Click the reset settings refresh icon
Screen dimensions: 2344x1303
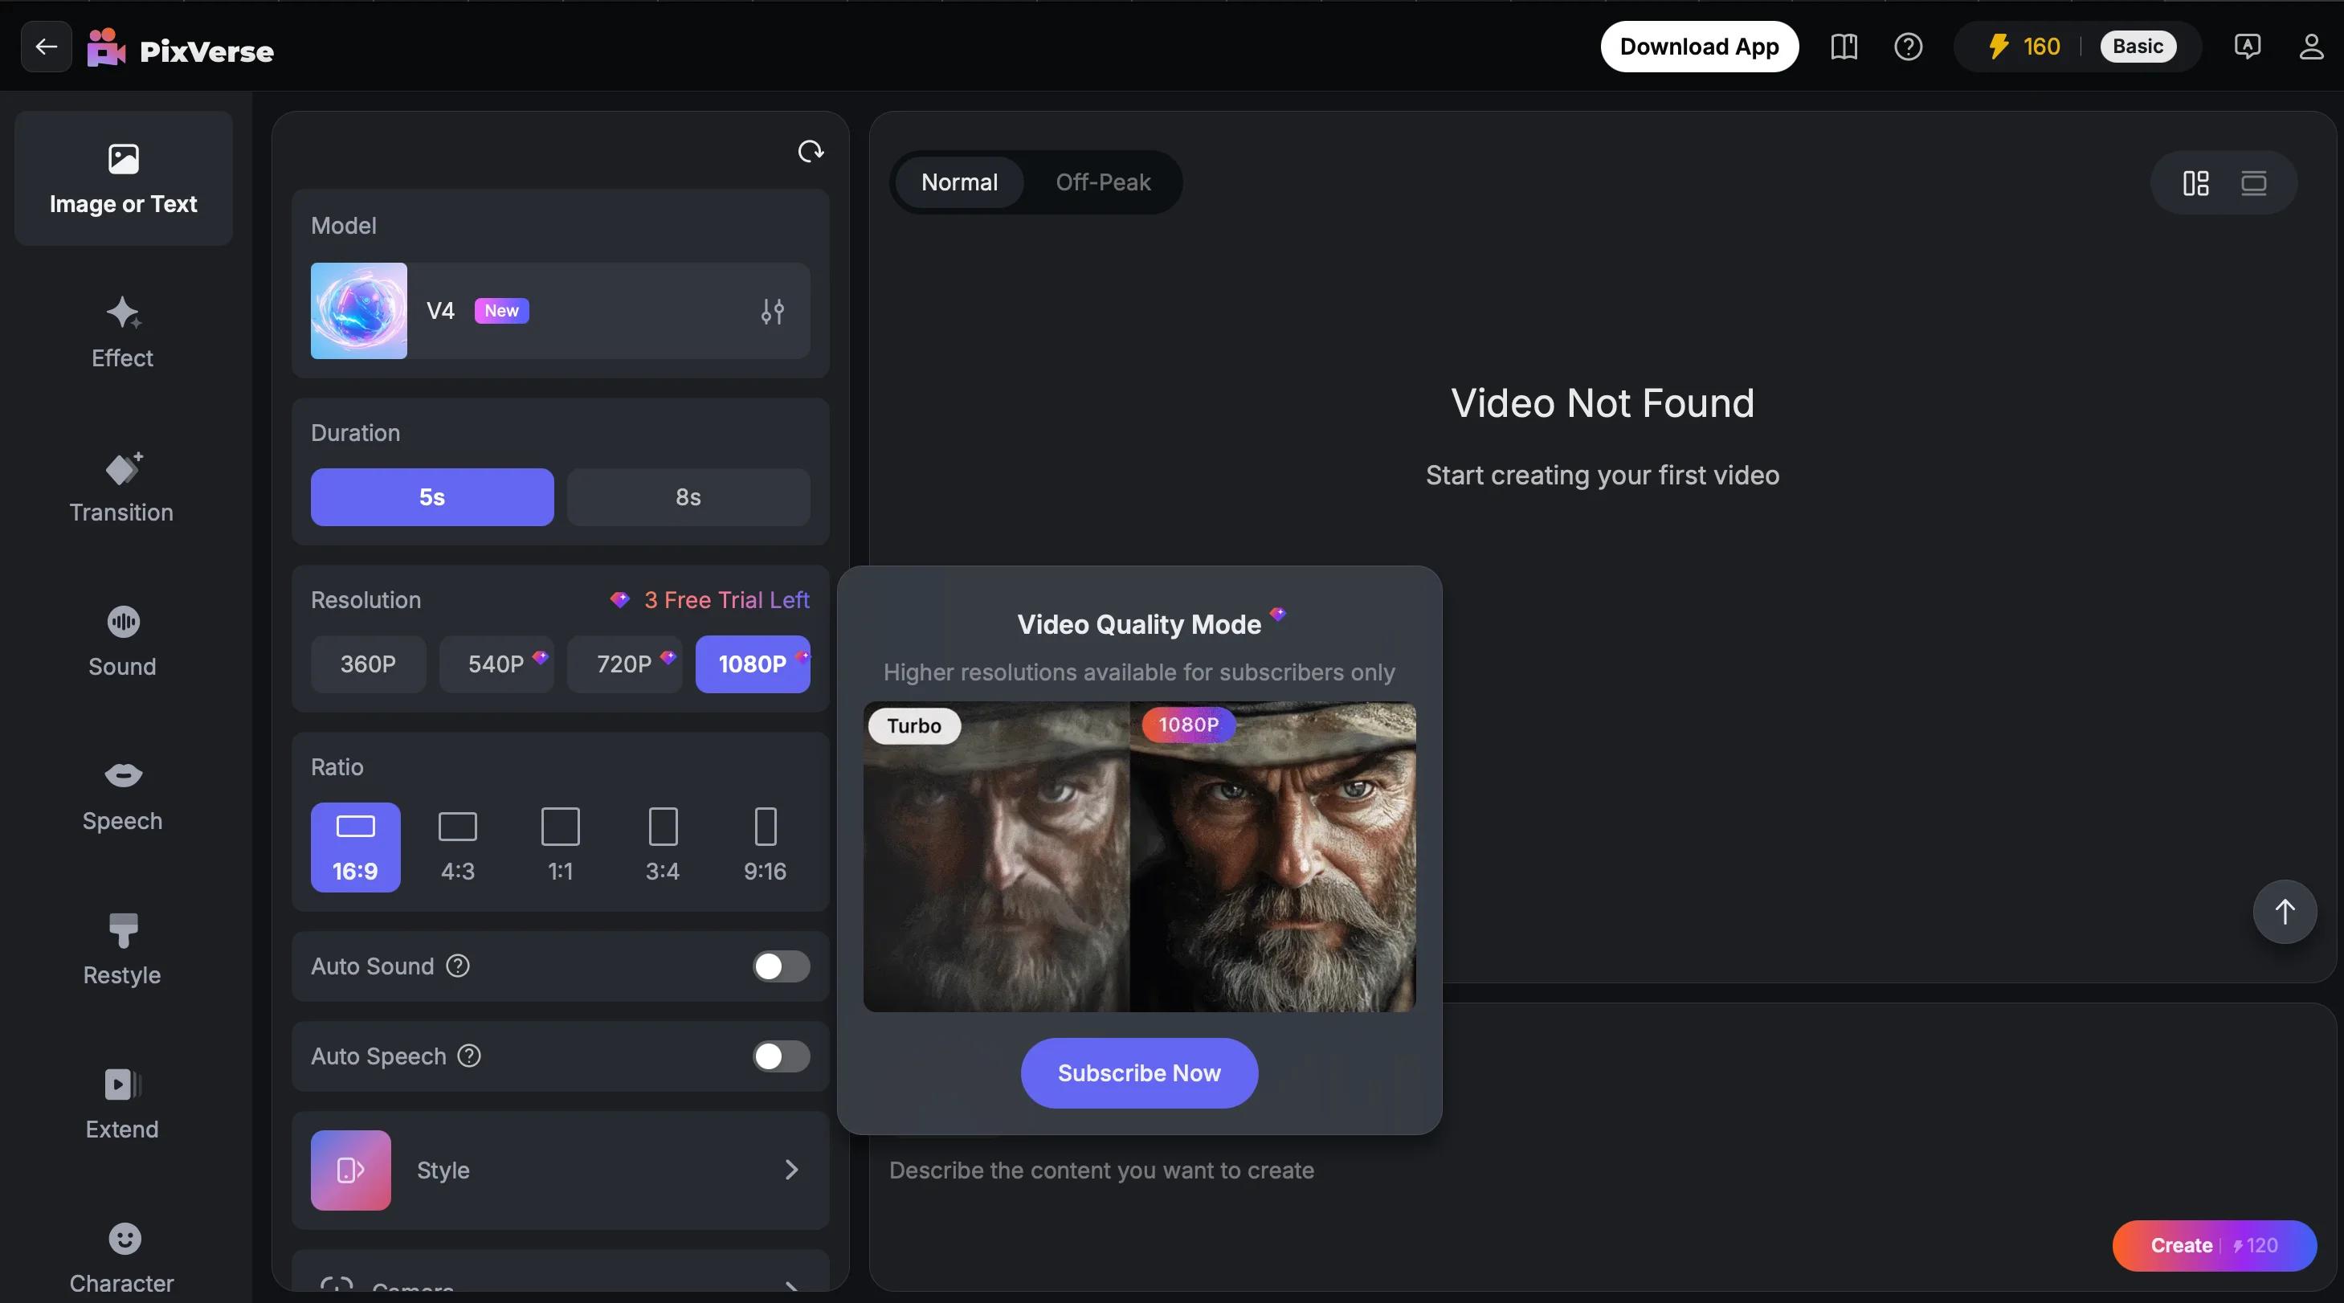810,151
